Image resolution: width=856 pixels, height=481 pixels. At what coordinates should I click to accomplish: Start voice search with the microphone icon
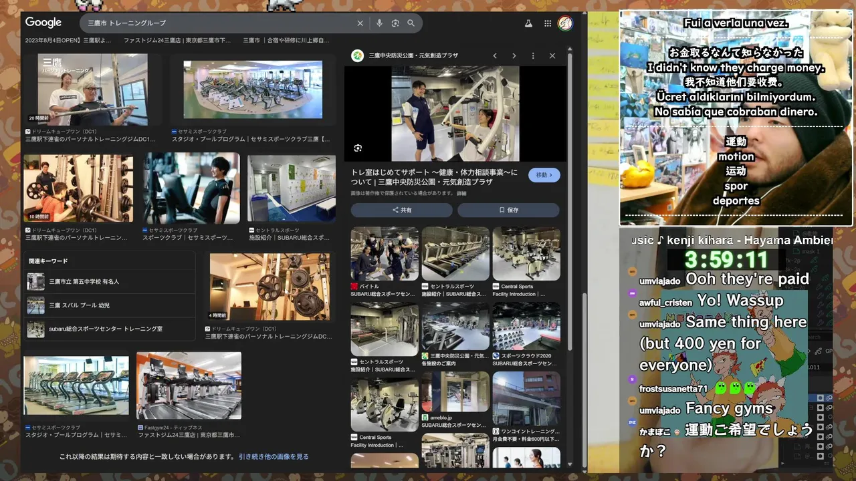click(379, 23)
